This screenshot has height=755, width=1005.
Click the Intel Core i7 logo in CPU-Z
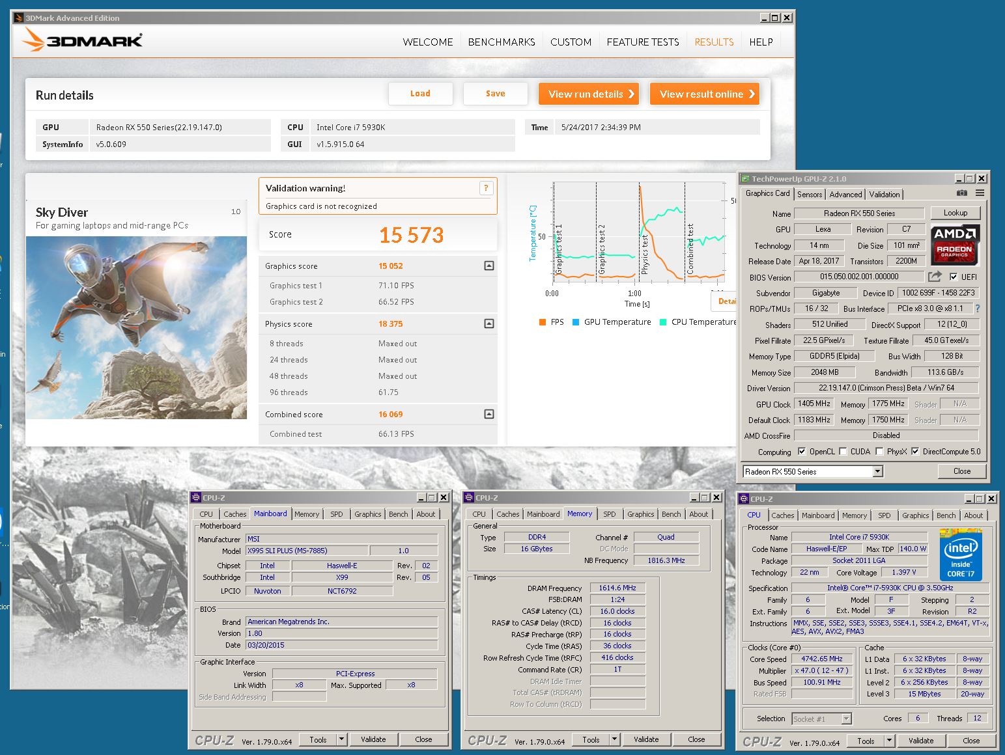point(960,555)
